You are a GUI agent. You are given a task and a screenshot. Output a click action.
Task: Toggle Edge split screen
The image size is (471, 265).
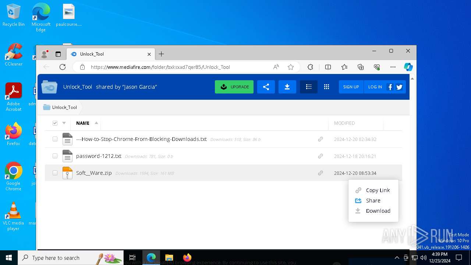coord(328,67)
